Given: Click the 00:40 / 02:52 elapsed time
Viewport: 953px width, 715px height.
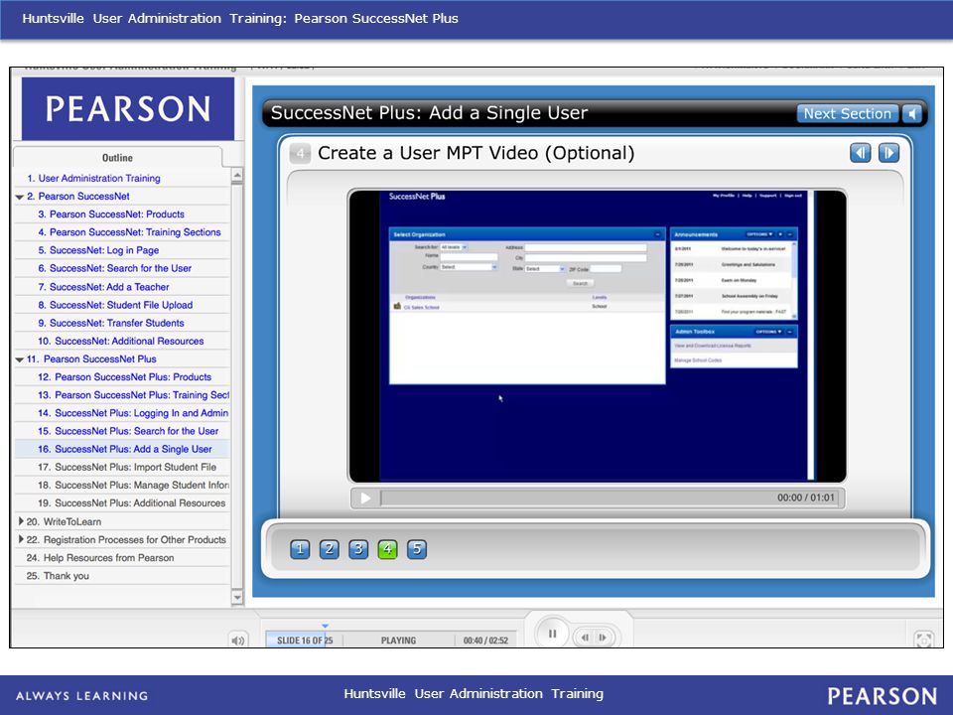Looking at the screenshot, I should click(x=485, y=641).
